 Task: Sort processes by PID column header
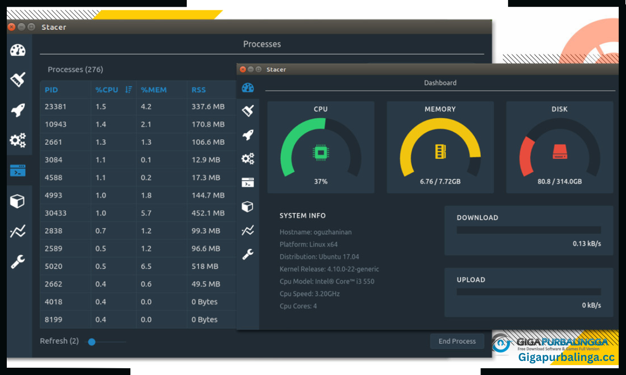[51, 90]
